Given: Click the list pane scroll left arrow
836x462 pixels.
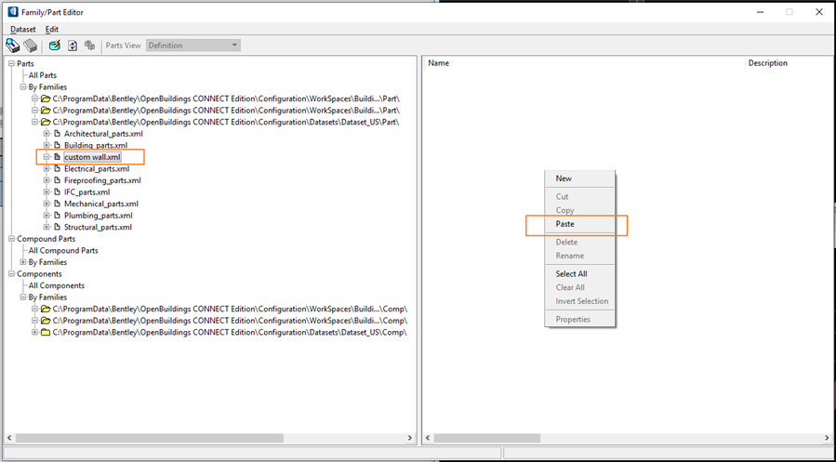Looking at the screenshot, I should click(x=428, y=438).
